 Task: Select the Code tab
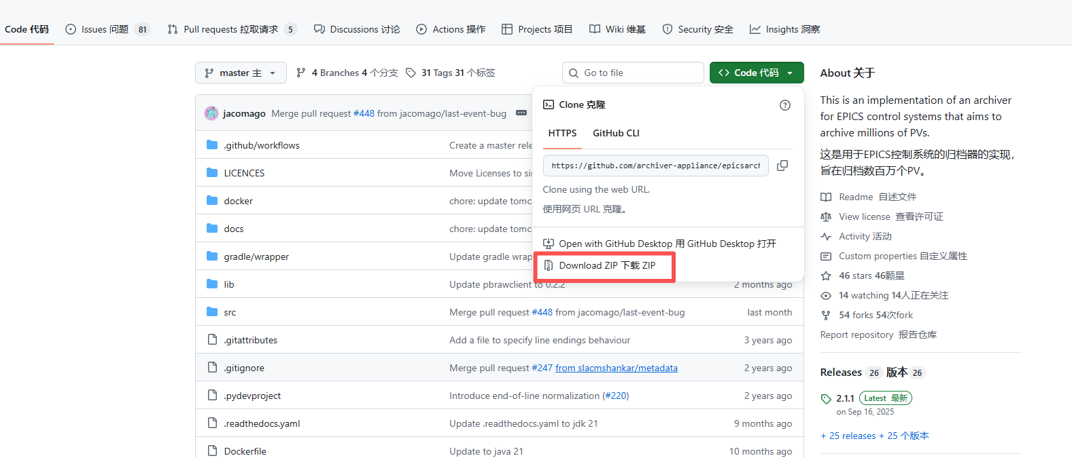tap(27, 29)
